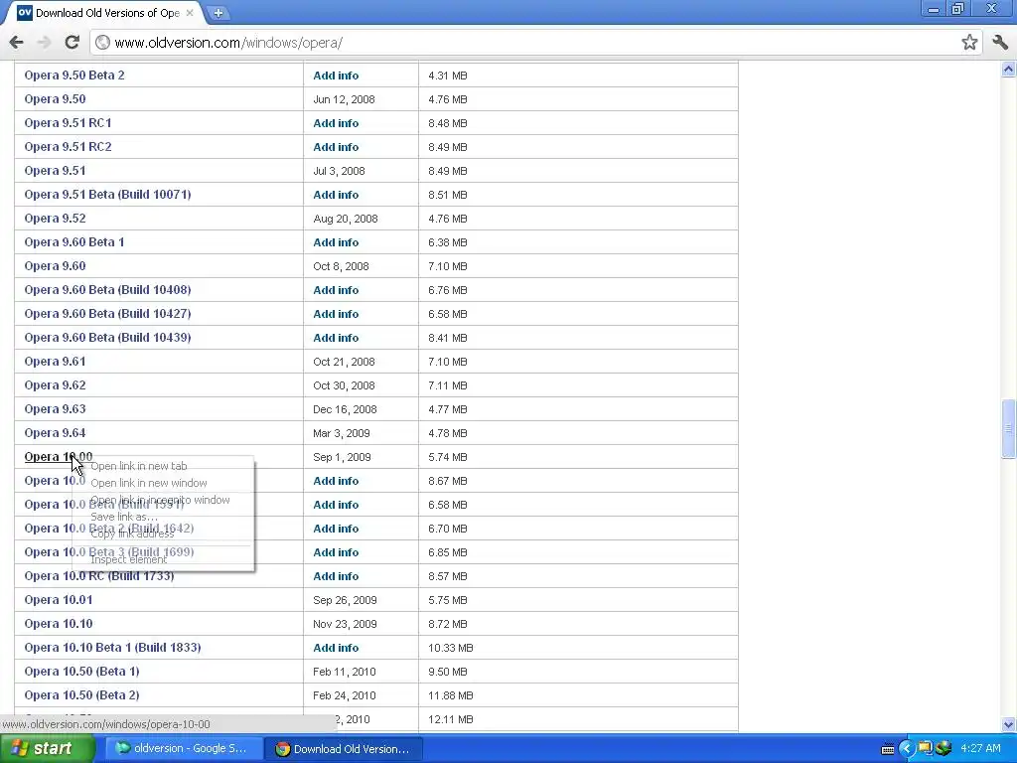The image size is (1017, 763).
Task: Click the globe tray icon beside clock
Action: [x=944, y=749]
